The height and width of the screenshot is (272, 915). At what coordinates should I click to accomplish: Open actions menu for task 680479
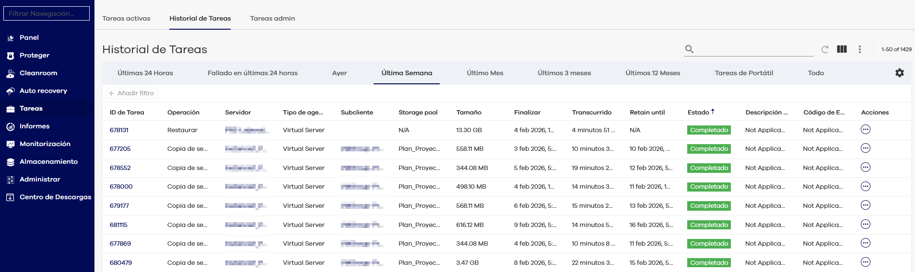pyautogui.click(x=866, y=262)
